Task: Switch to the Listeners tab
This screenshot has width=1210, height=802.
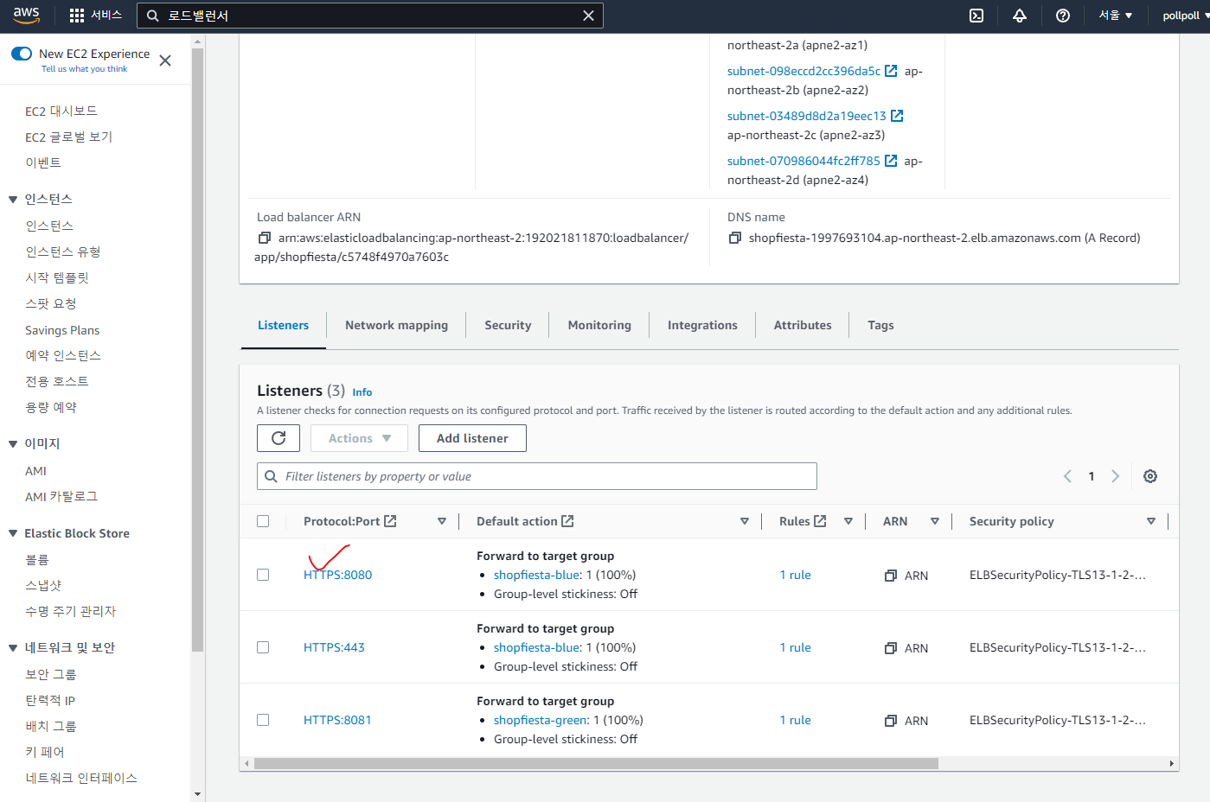Action: pos(283,325)
